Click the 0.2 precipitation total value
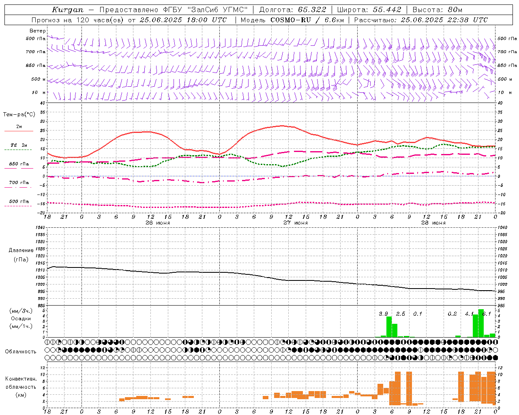Screen dimensions: 519x415 click(x=452, y=314)
